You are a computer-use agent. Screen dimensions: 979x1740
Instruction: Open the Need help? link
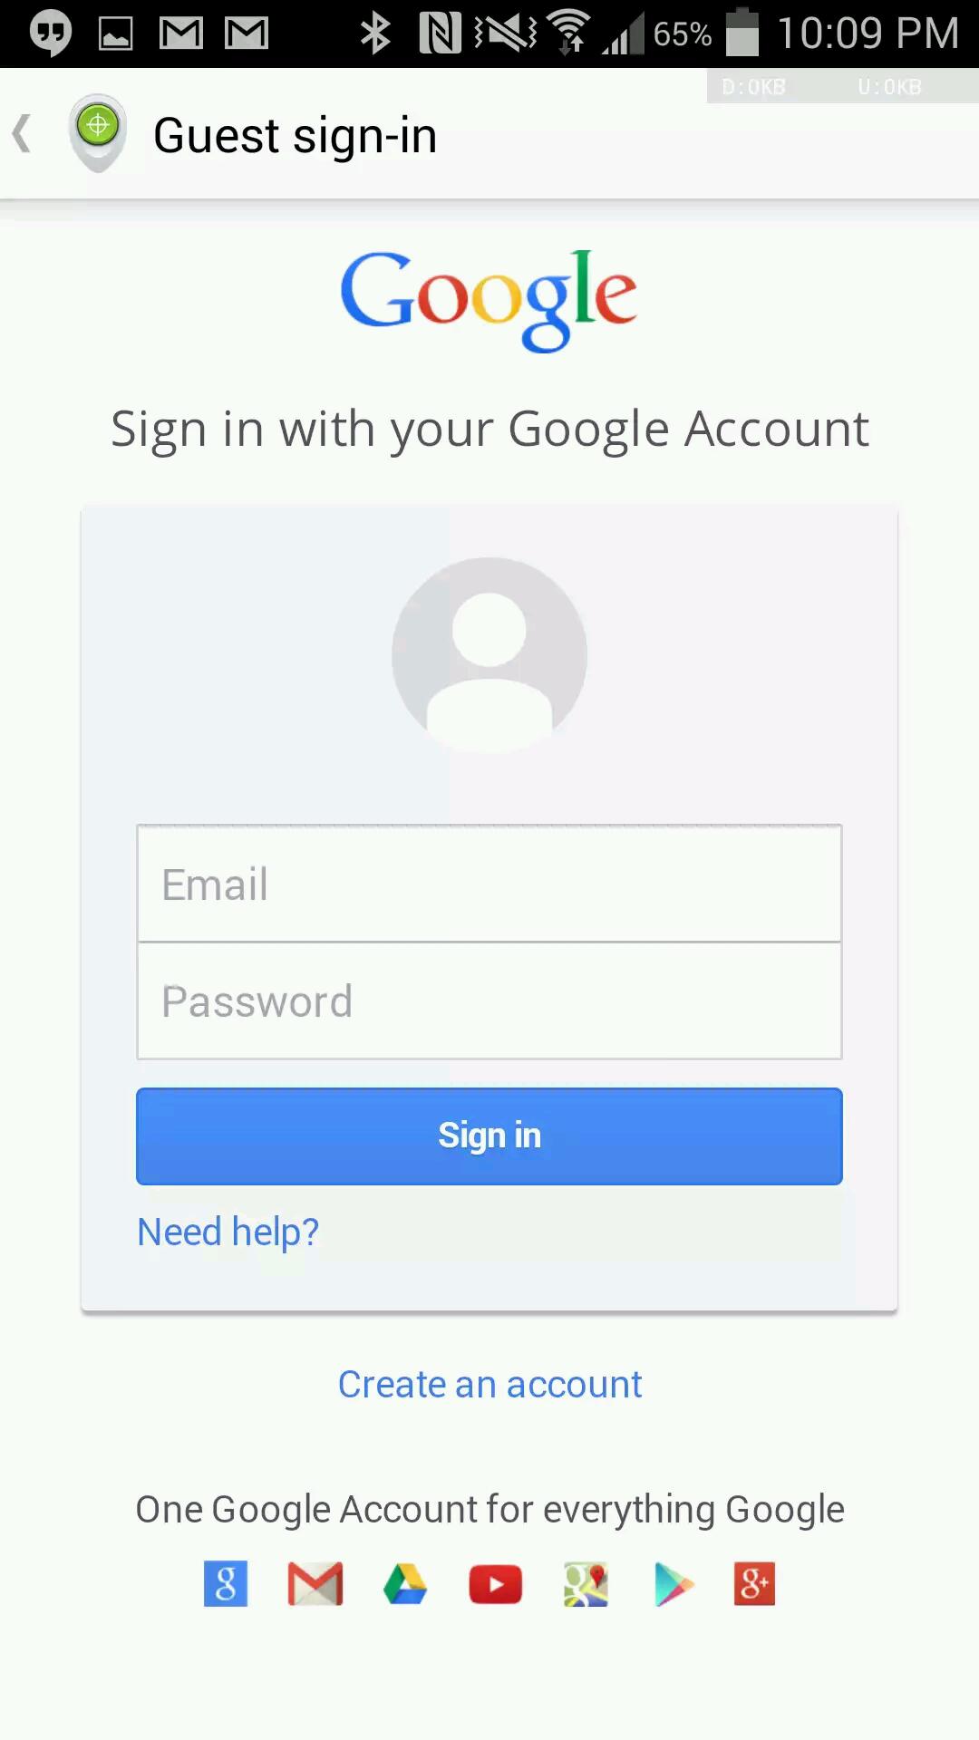pos(228,1232)
